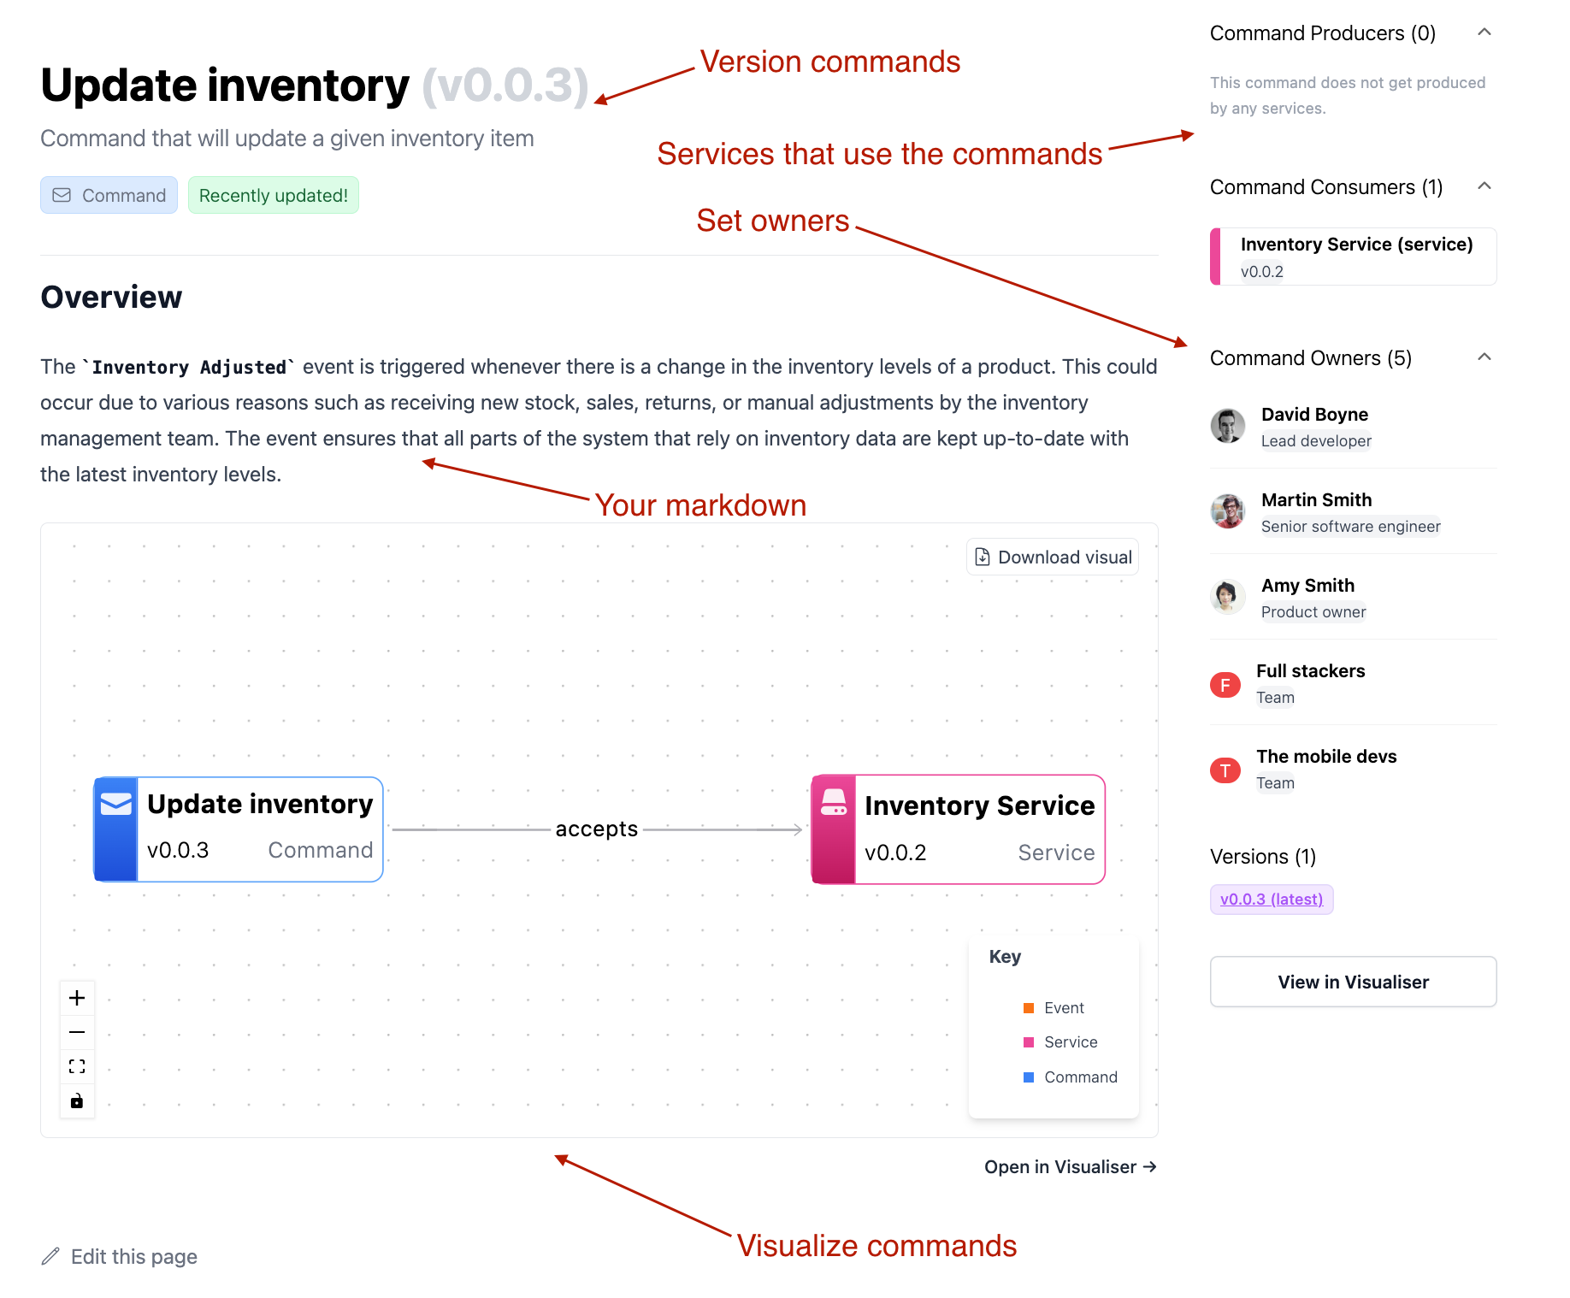Collapse the Command Producers section
The image size is (1570, 1298).
coord(1484,32)
